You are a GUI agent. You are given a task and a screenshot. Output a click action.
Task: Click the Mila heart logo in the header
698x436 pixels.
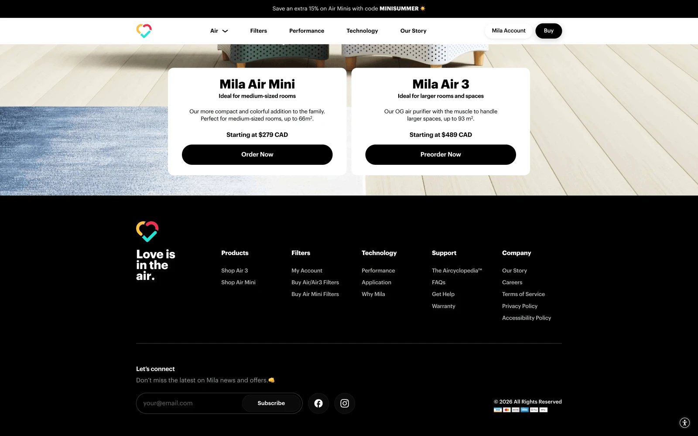pyautogui.click(x=144, y=31)
